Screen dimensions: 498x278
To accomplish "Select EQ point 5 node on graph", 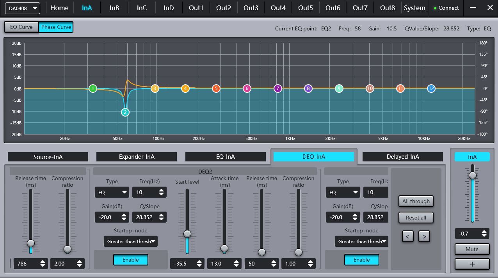I will (x=216, y=89).
